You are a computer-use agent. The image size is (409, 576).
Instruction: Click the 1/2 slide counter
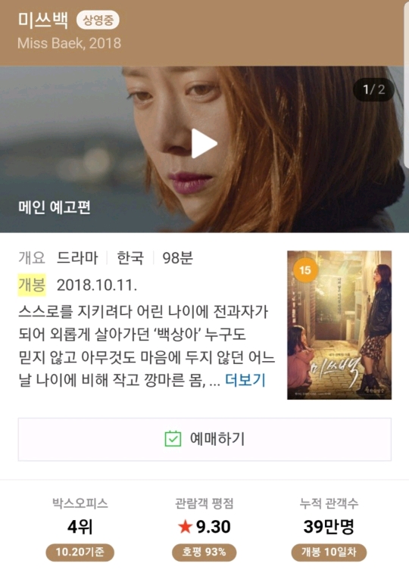tap(373, 89)
